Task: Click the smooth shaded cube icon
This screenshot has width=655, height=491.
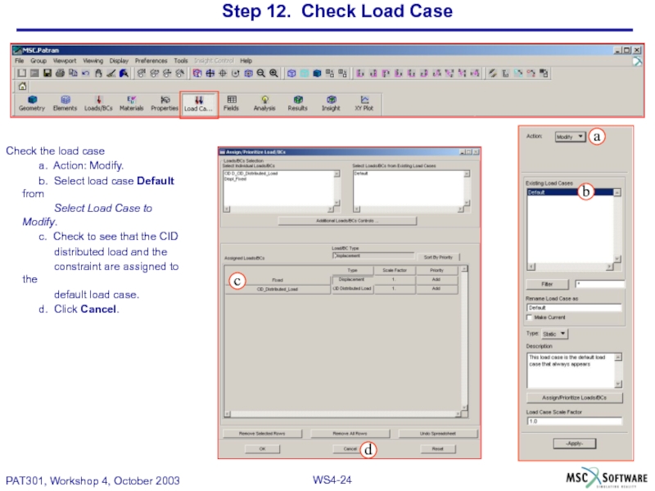Action: 317,74
